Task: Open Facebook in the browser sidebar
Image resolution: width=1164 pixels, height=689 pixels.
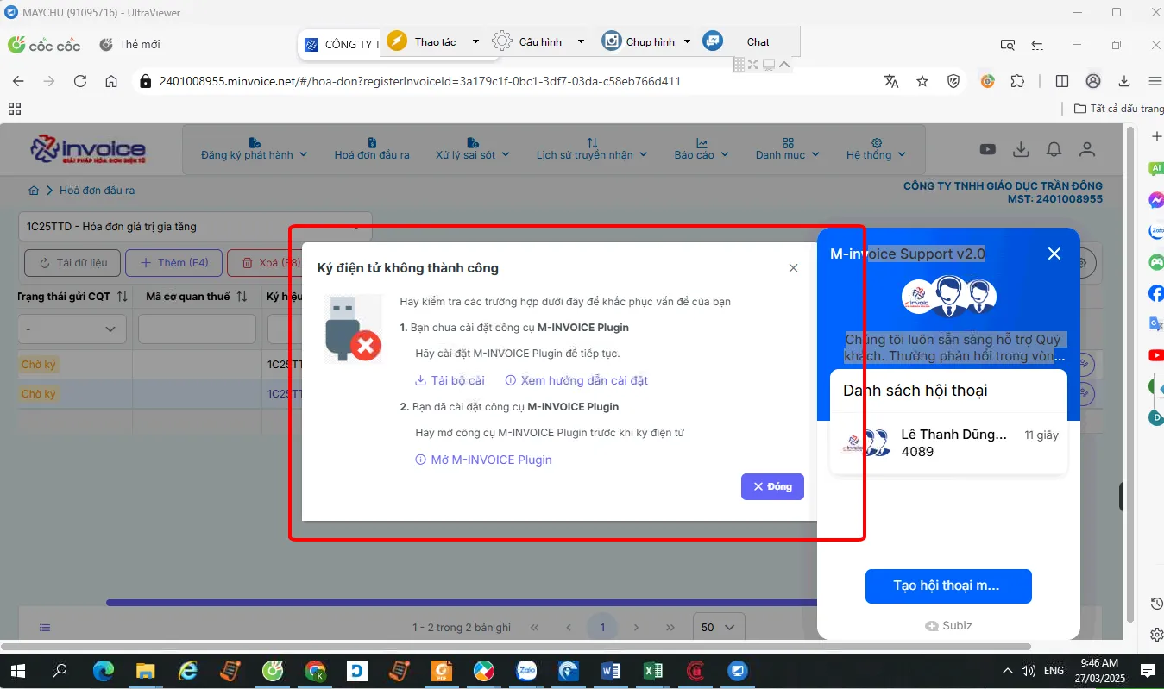Action: click(1156, 293)
